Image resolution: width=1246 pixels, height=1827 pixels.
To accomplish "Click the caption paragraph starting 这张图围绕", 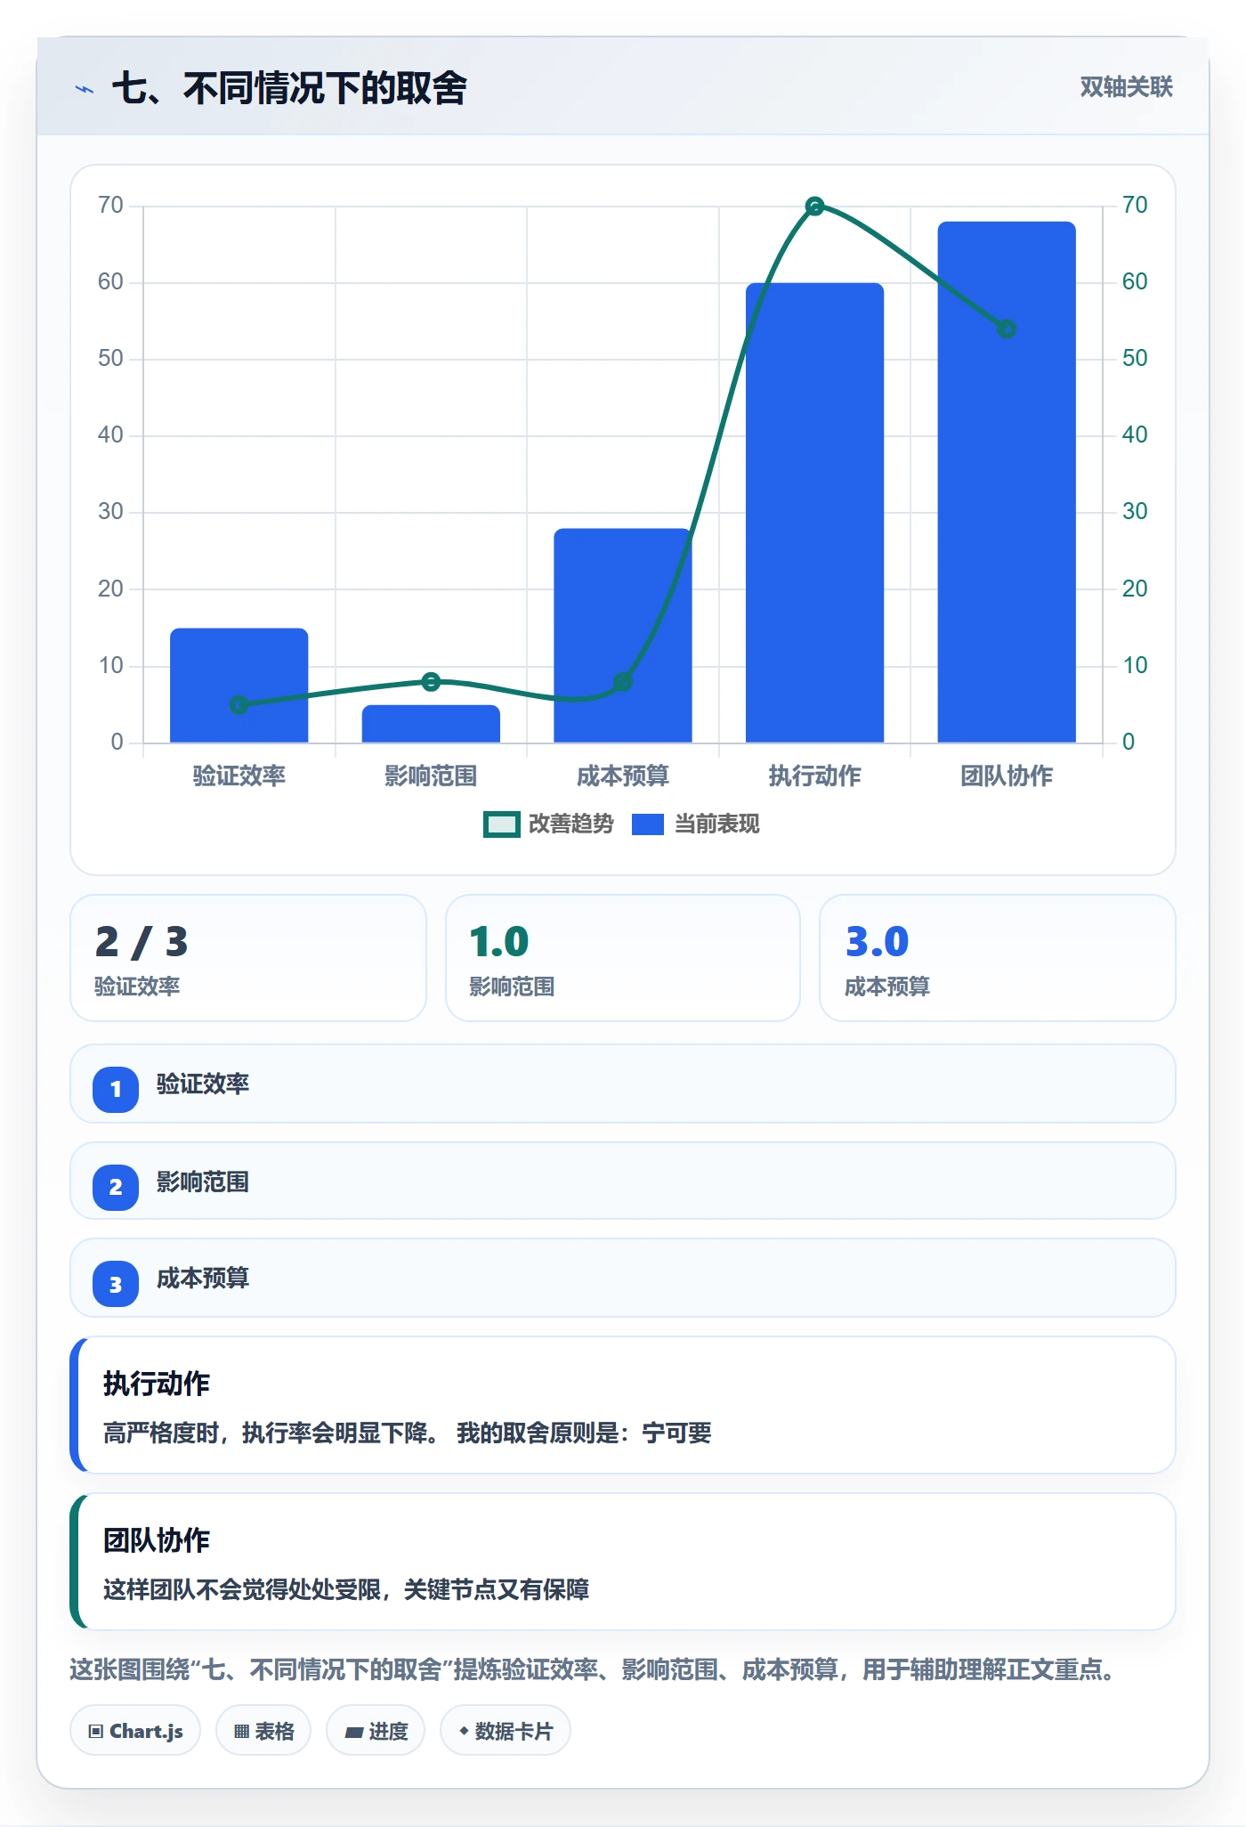I will click(593, 1669).
